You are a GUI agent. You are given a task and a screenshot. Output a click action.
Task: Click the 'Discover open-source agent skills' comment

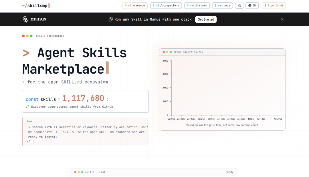coord(70,107)
